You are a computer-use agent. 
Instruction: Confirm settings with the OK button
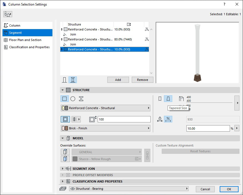pyautogui.click(x=229, y=189)
